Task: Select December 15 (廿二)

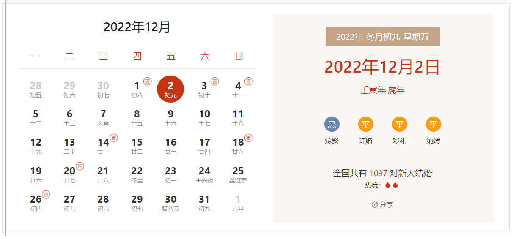Action: [x=137, y=146]
